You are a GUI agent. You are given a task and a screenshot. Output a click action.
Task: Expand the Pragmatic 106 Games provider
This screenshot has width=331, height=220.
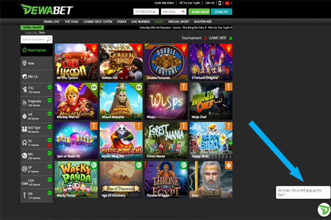[x=36, y=103]
